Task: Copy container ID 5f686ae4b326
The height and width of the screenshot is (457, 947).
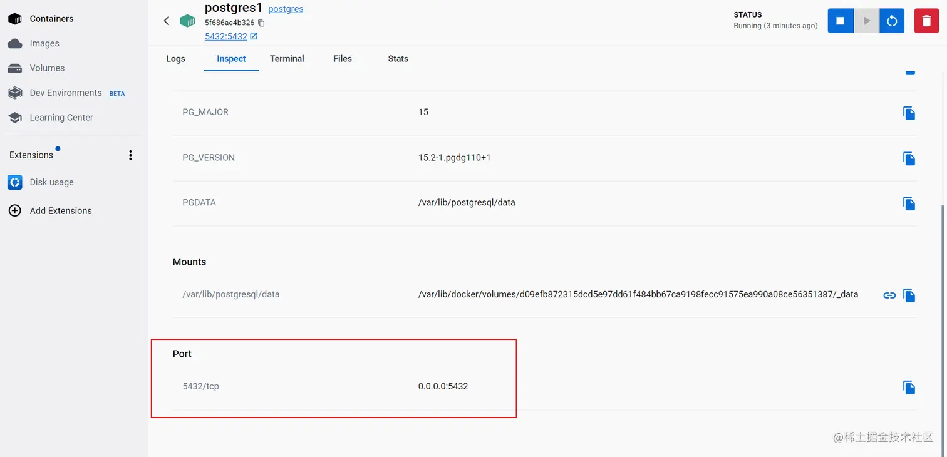Action: click(261, 23)
